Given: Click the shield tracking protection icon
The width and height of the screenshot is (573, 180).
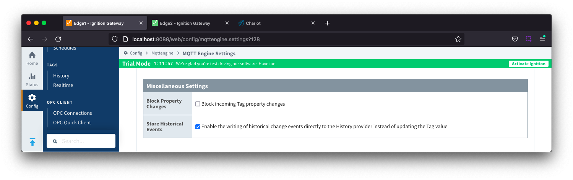Looking at the screenshot, I should coord(114,39).
